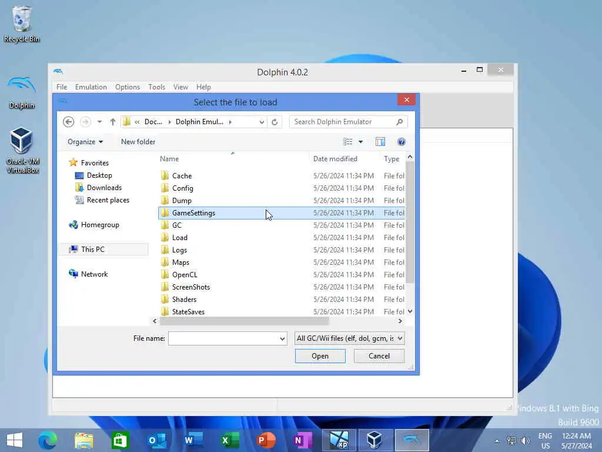Click in the File name input field
602x452 pixels.
tap(223, 338)
